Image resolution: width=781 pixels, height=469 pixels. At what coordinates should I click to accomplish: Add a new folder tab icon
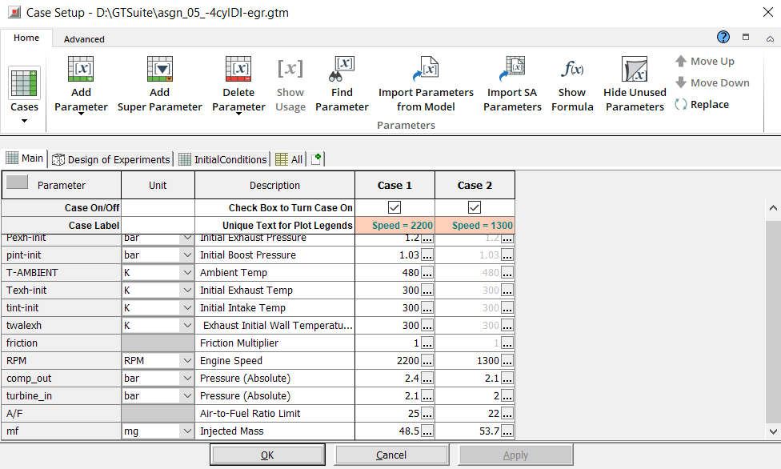click(316, 159)
